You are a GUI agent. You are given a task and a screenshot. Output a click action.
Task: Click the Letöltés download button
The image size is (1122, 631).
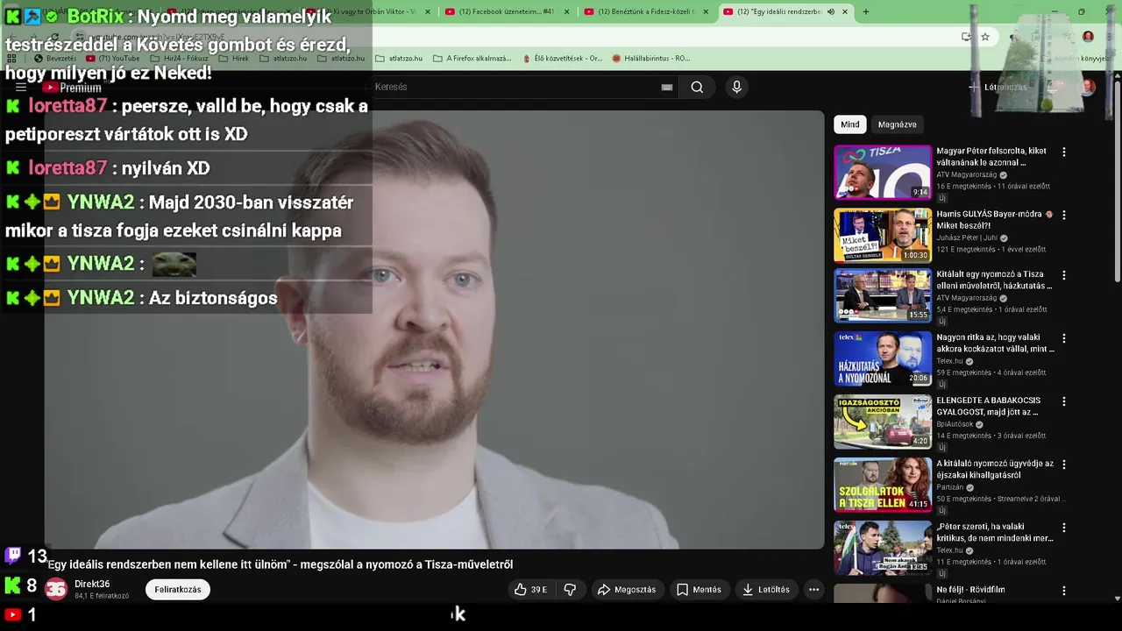point(766,590)
